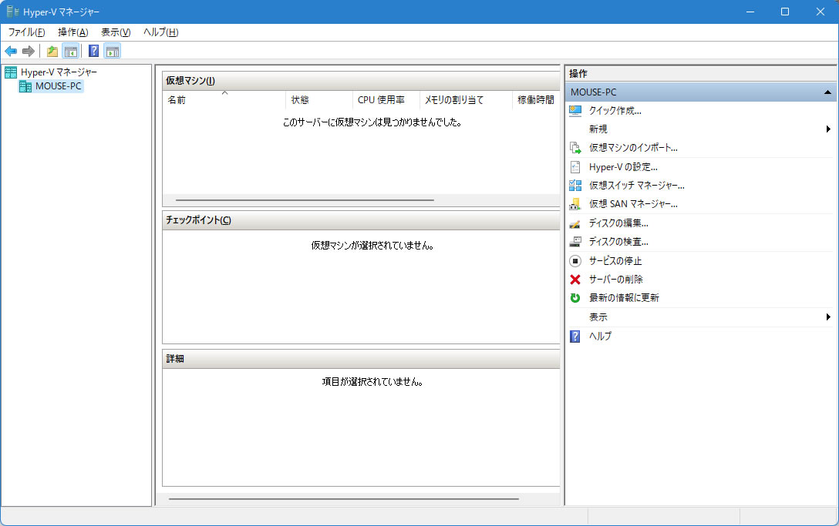Image resolution: width=839 pixels, height=526 pixels.
Task: Sort virtual machines by 名前 column header
Action: pyautogui.click(x=177, y=100)
